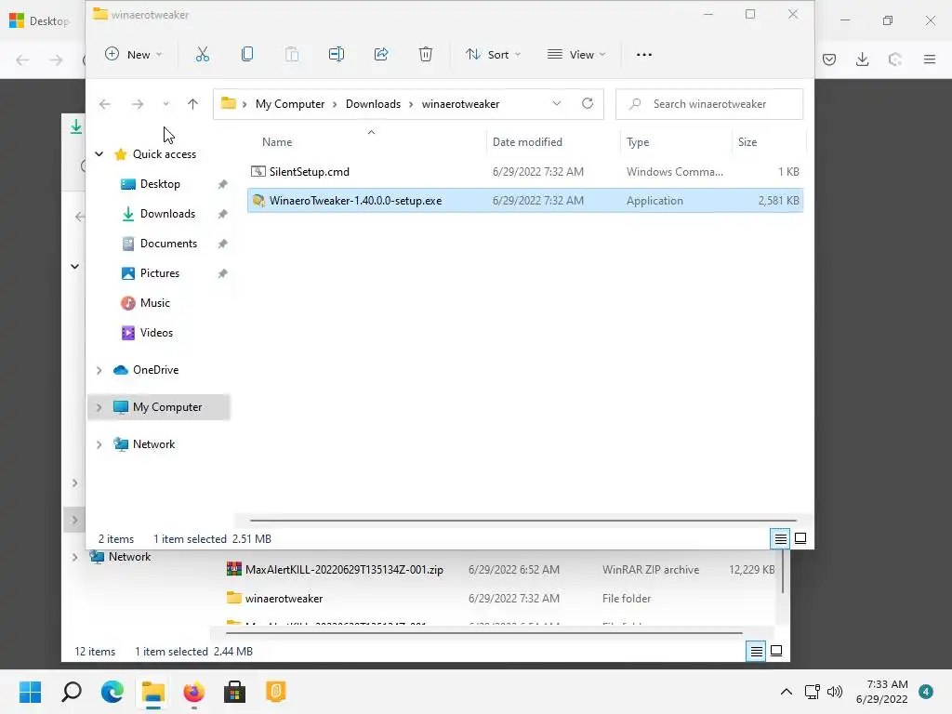The height and width of the screenshot is (714, 952).
Task: Select the SilentSetup.cmd file
Action: 525,172
